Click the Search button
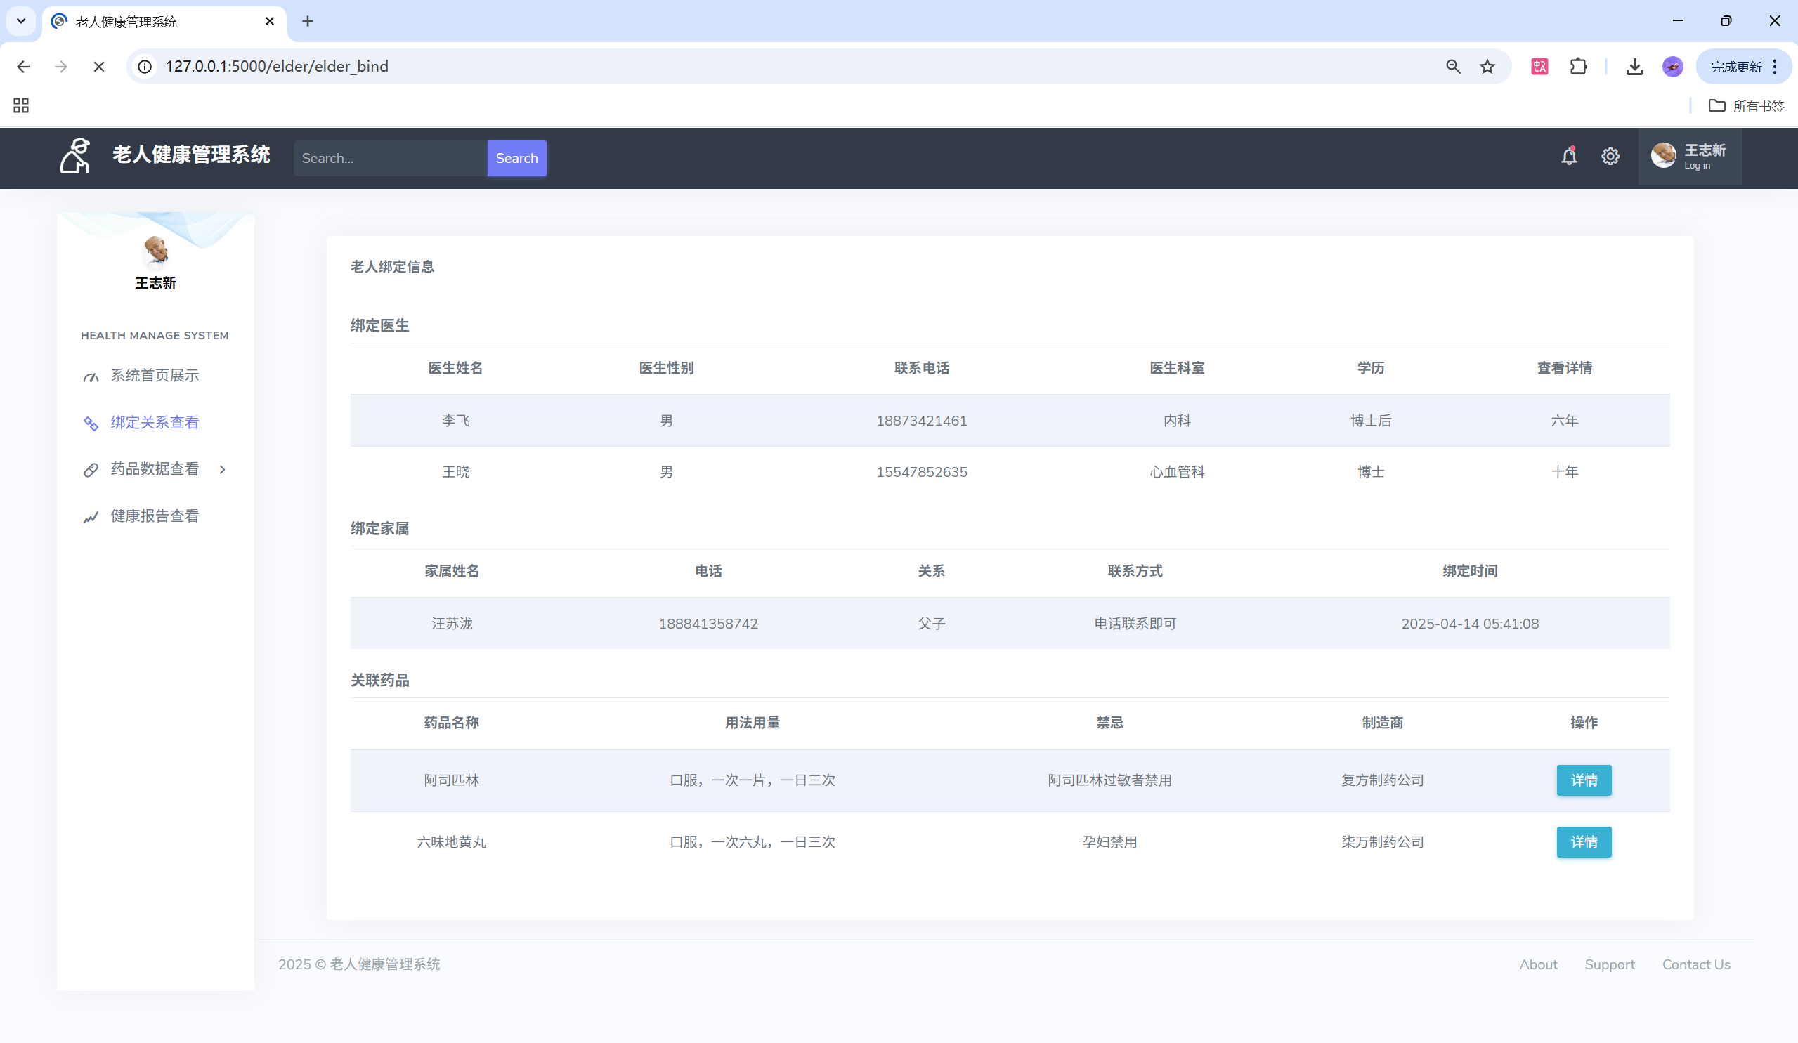This screenshot has height=1043, width=1798. 516,158
